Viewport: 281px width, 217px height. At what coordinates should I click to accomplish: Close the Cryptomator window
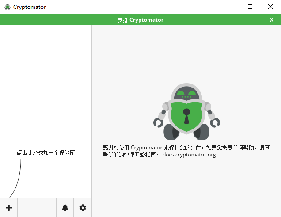[270, 7]
